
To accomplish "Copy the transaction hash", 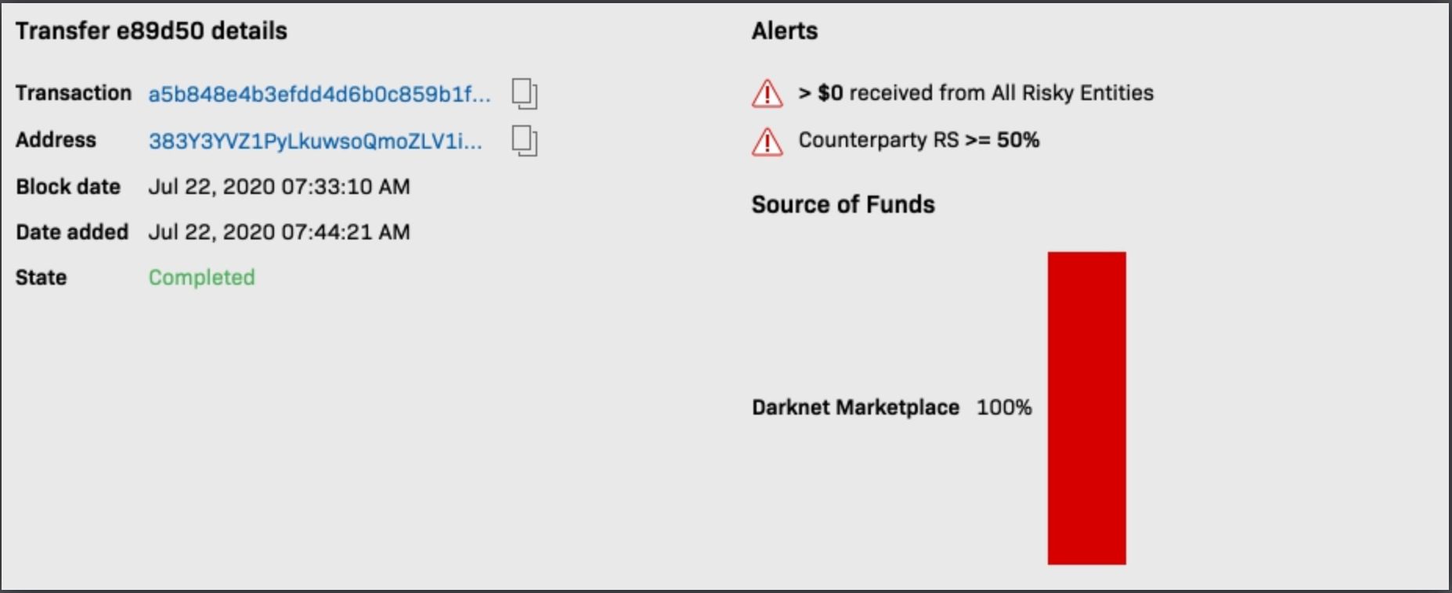I will [x=524, y=94].
